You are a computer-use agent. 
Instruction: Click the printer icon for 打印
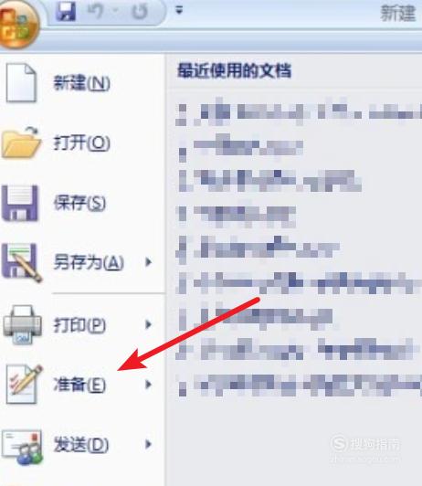pyautogui.click(x=22, y=324)
